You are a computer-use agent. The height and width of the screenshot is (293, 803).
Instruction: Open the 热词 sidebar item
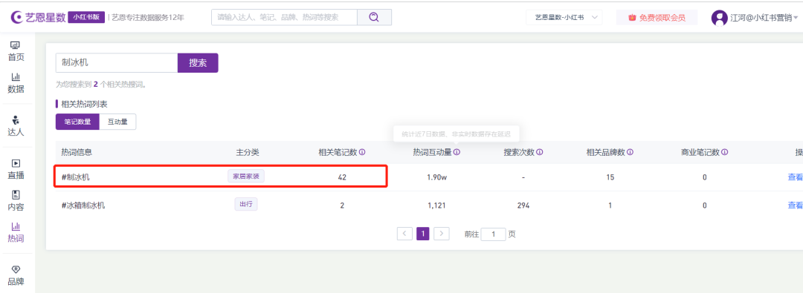coord(16,233)
